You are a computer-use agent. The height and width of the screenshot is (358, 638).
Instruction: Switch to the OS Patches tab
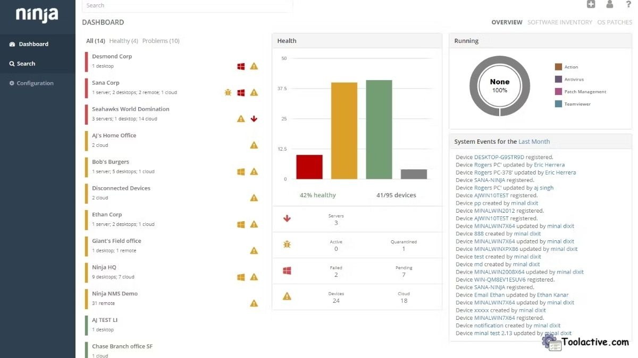(x=615, y=22)
